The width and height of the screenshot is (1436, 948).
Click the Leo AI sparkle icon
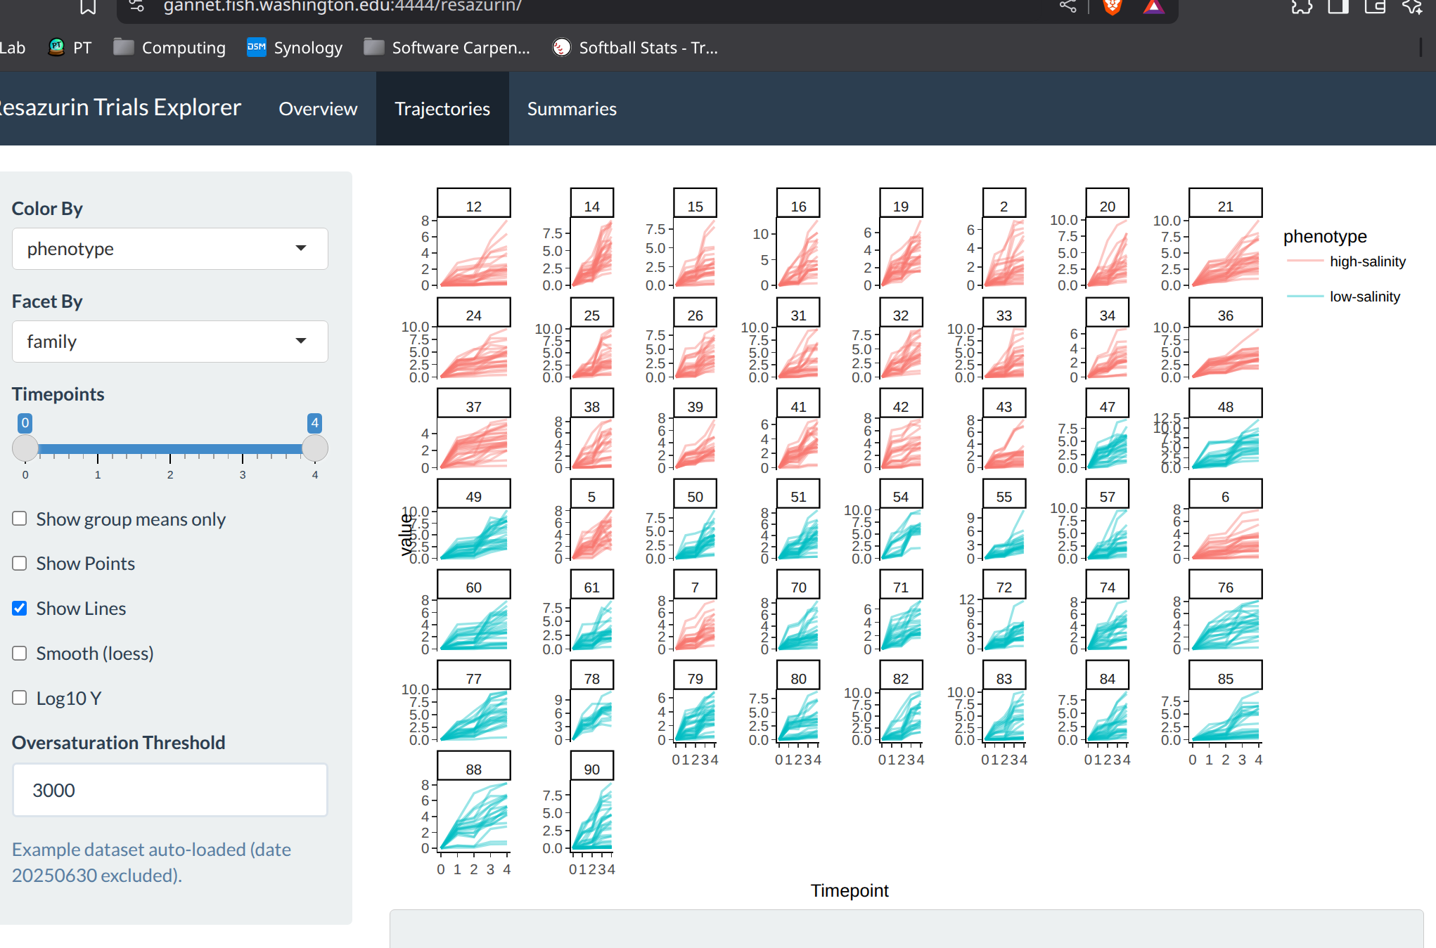pyautogui.click(x=1412, y=7)
